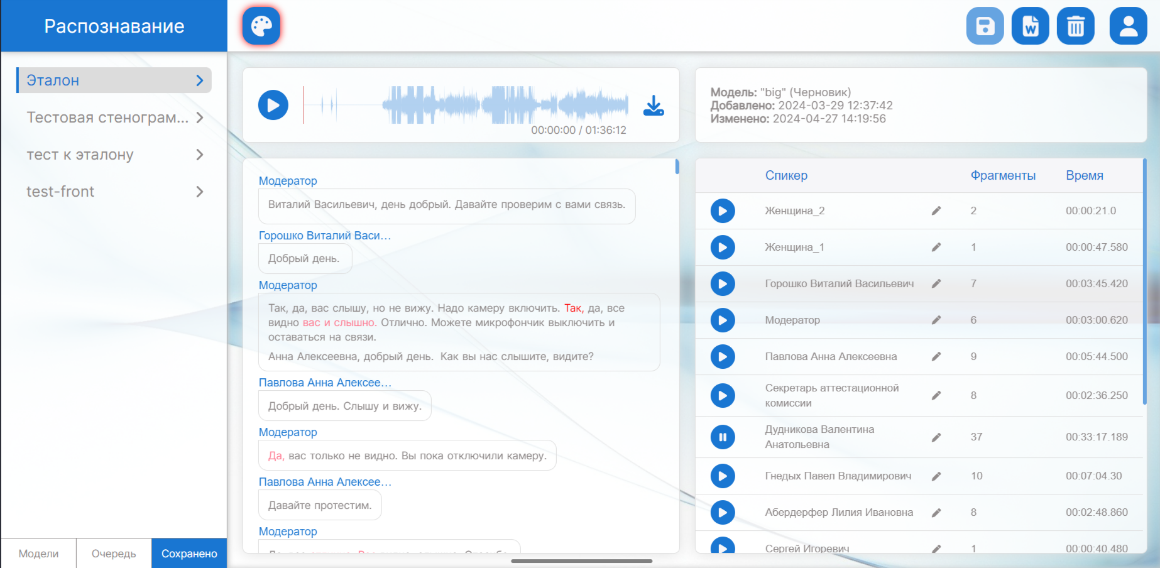Open the test-front entry chevron

pyautogui.click(x=199, y=192)
